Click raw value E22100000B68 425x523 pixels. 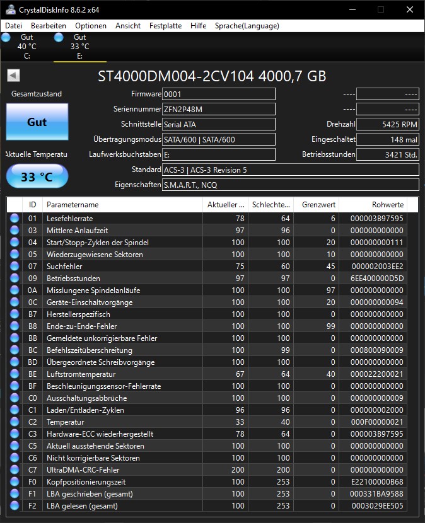click(377, 481)
